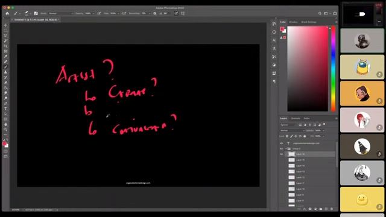Select the Eyedropper tool
Image resolution: width=386 pixels, height=217 pixels.
(x=5, y=56)
